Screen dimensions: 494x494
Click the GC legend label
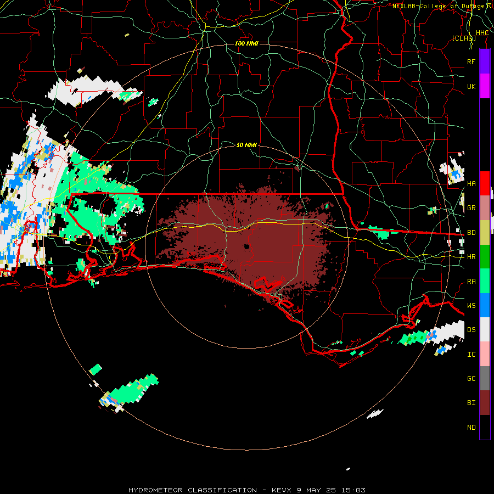[x=471, y=379]
